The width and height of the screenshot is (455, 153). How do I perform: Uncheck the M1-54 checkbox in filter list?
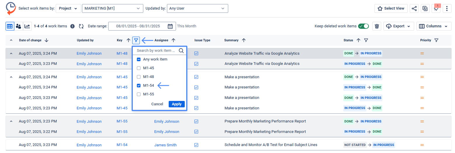coord(139,86)
